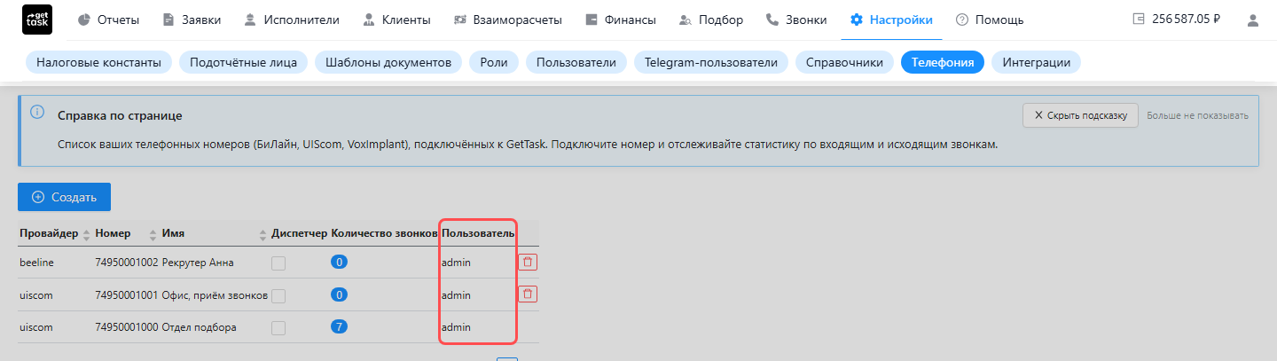Open the Заявки menu
Viewport: 1277px width, 361px height.
pyautogui.click(x=192, y=20)
